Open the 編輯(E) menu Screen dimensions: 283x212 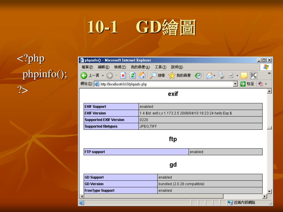pos(104,67)
